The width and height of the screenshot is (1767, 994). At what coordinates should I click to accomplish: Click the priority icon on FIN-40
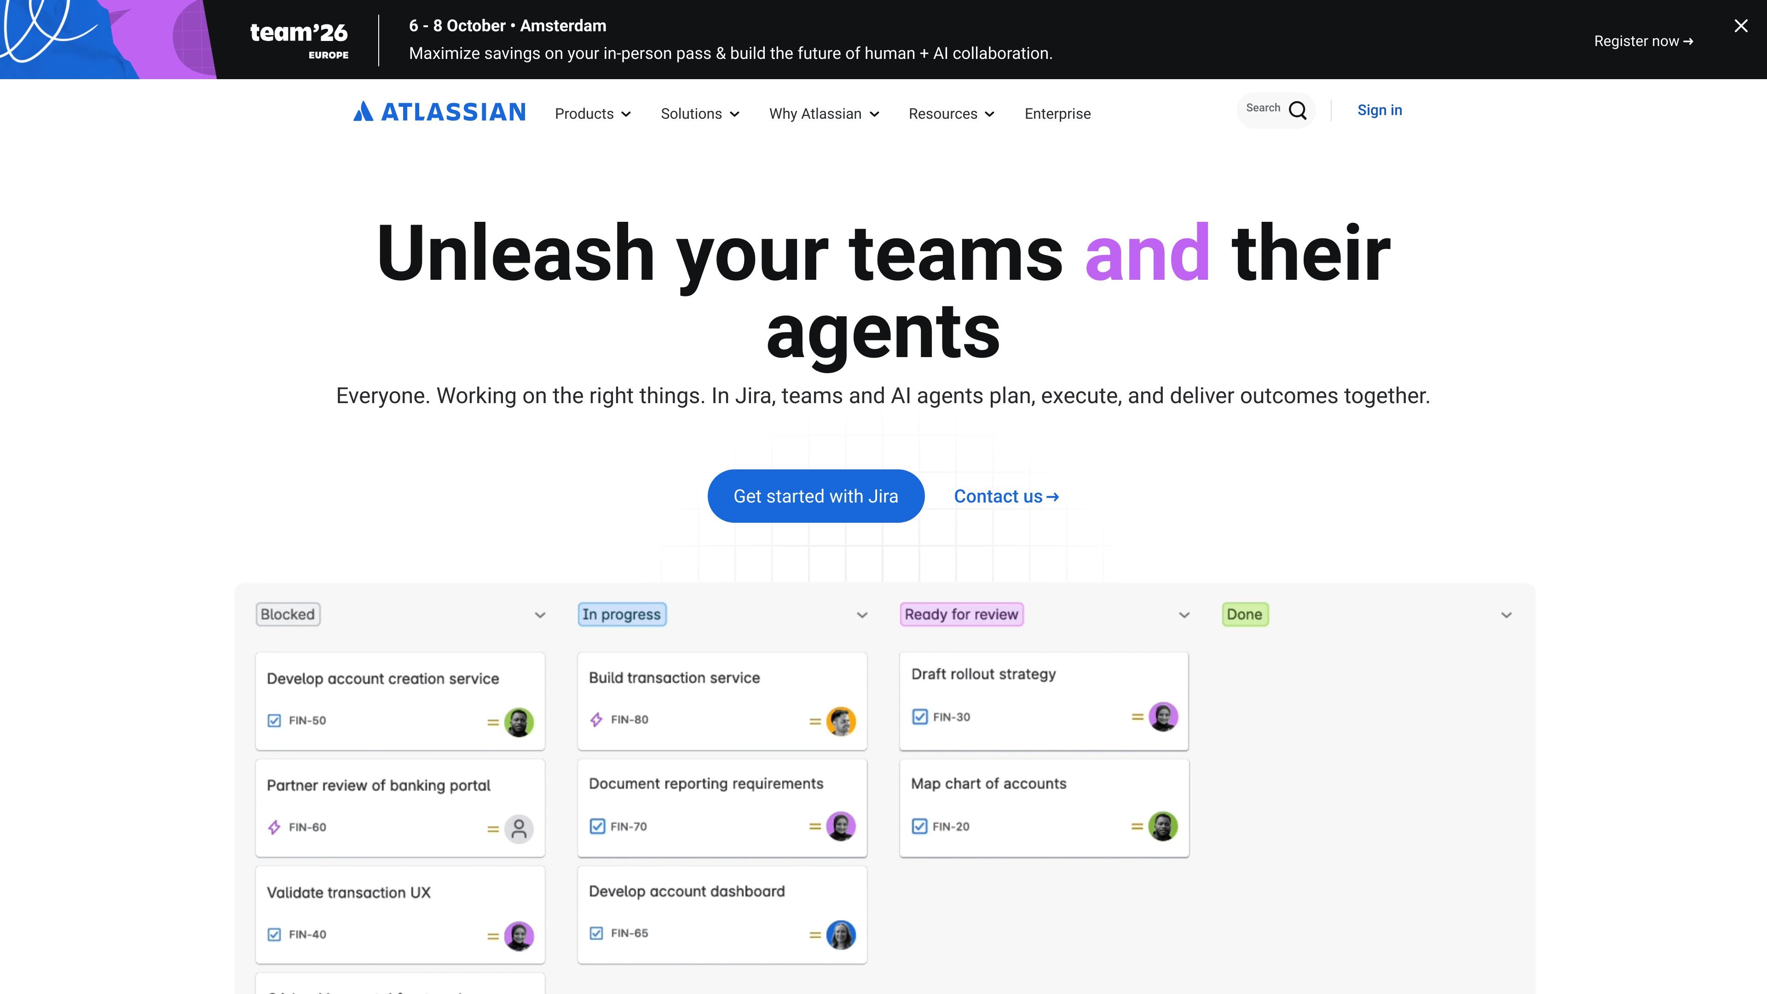(x=493, y=936)
